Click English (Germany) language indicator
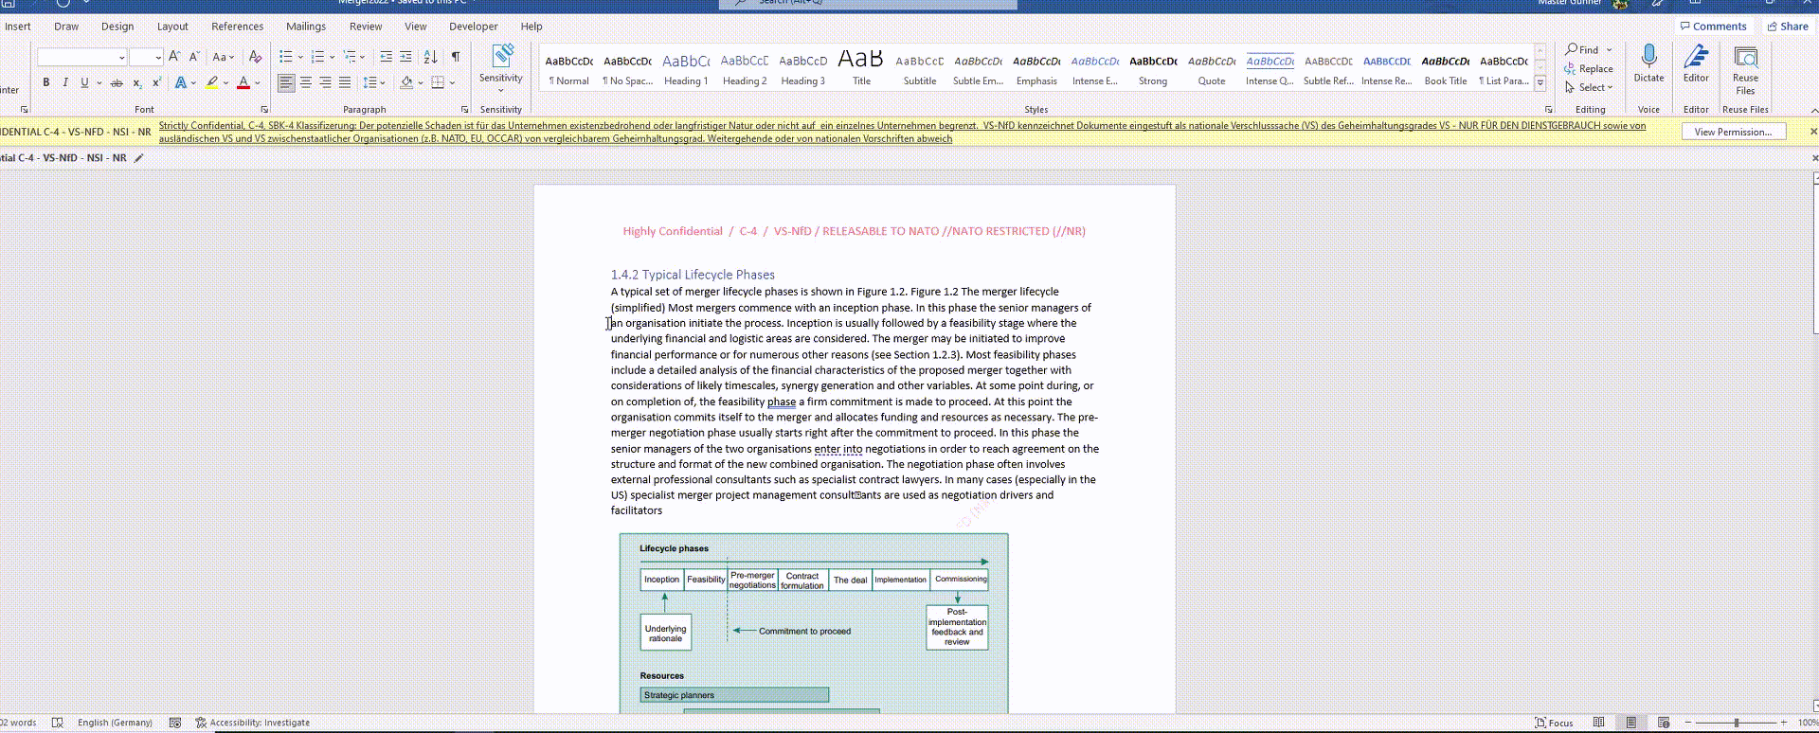Viewport: 1819px width, 733px height. coord(115,723)
